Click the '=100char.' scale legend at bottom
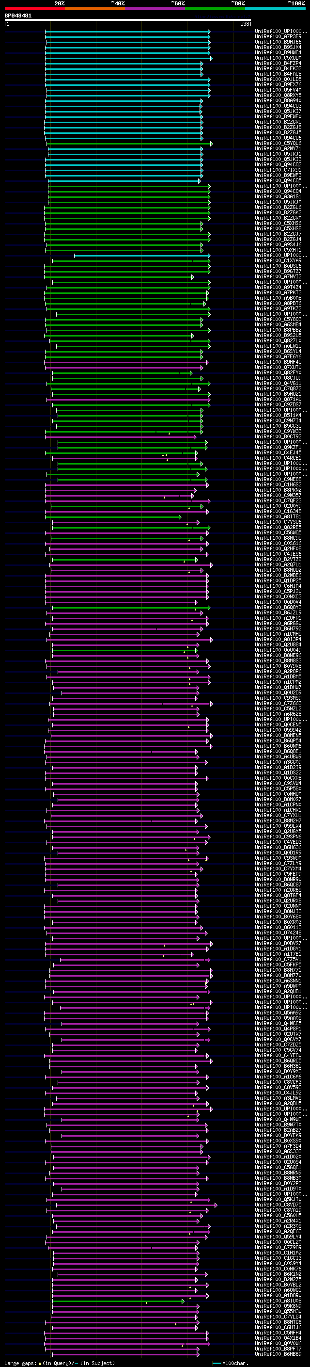This screenshot has height=1367, width=310. pos(230,1363)
